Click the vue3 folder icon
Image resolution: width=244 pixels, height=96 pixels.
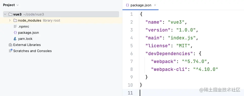[10, 14]
